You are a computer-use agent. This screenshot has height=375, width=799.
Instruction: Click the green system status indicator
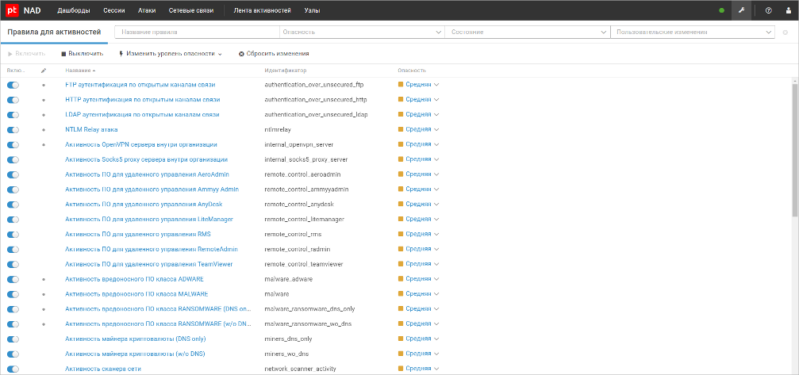point(721,10)
